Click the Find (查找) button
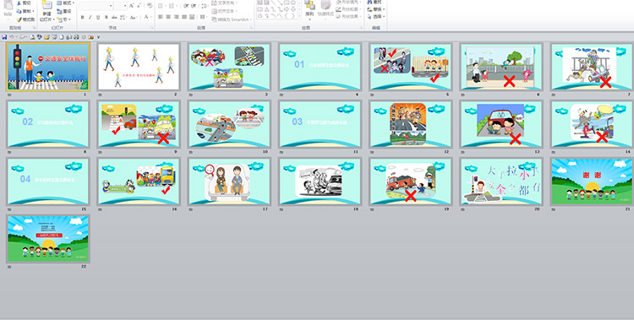634x320 pixels. (x=374, y=2)
